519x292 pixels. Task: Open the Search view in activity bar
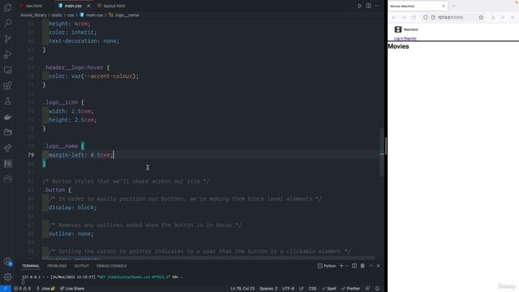pyautogui.click(x=7, y=23)
